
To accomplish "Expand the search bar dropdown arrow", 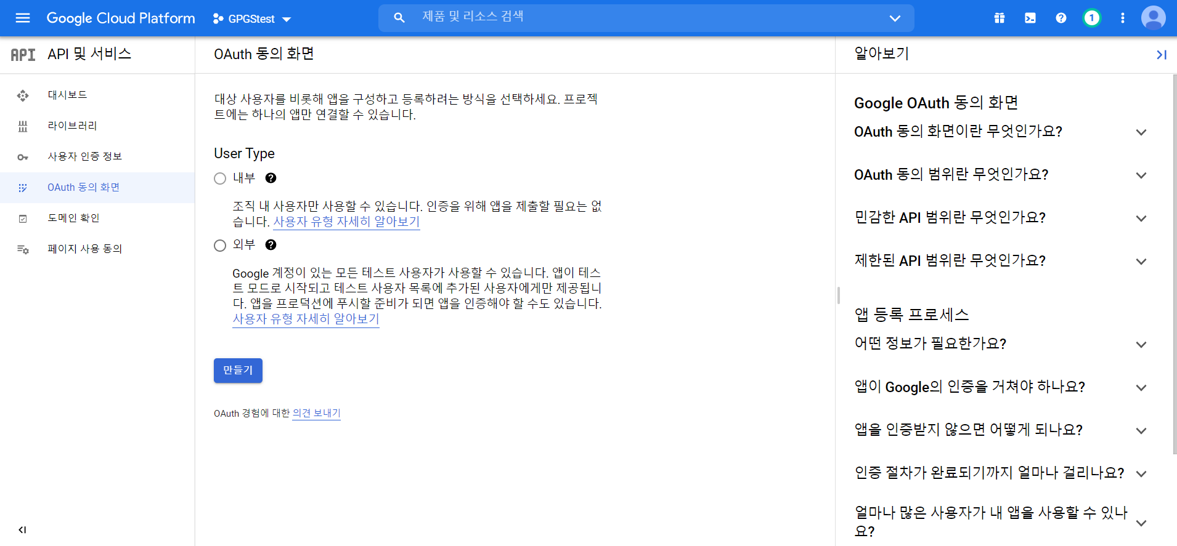I will pos(895,18).
